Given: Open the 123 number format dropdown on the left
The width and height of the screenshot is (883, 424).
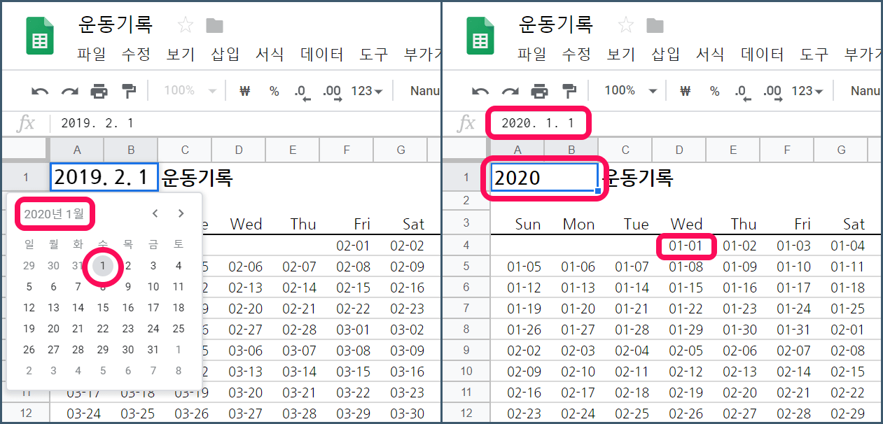Looking at the screenshot, I should 366,91.
